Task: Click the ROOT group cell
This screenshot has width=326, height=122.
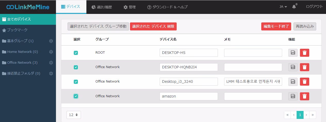Action: click(100, 52)
